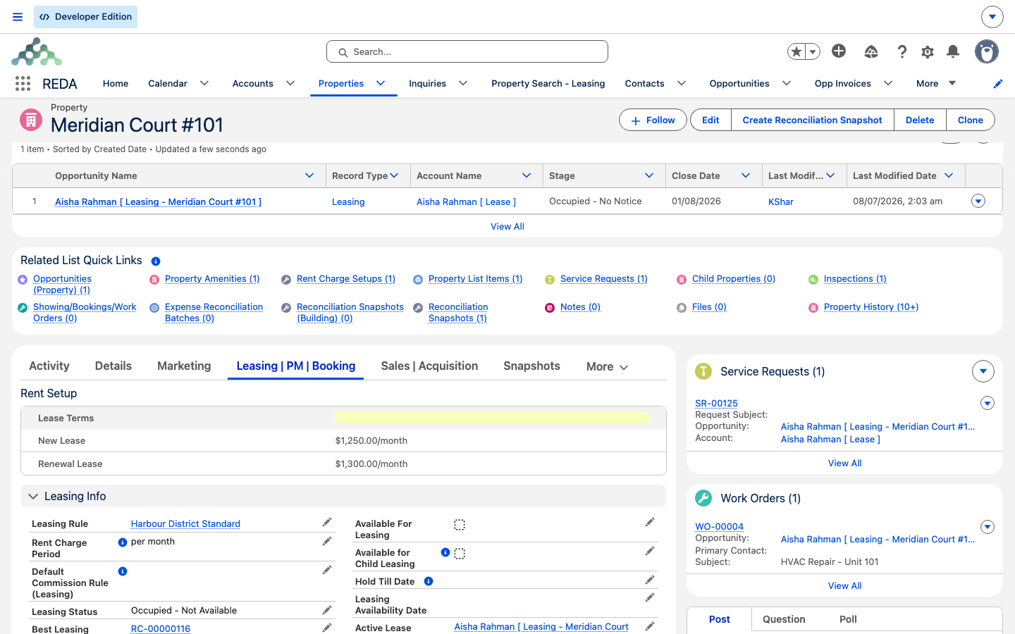The height and width of the screenshot is (634, 1015).
Task: Open Property Amenities (1) quick link
Action: coord(212,279)
